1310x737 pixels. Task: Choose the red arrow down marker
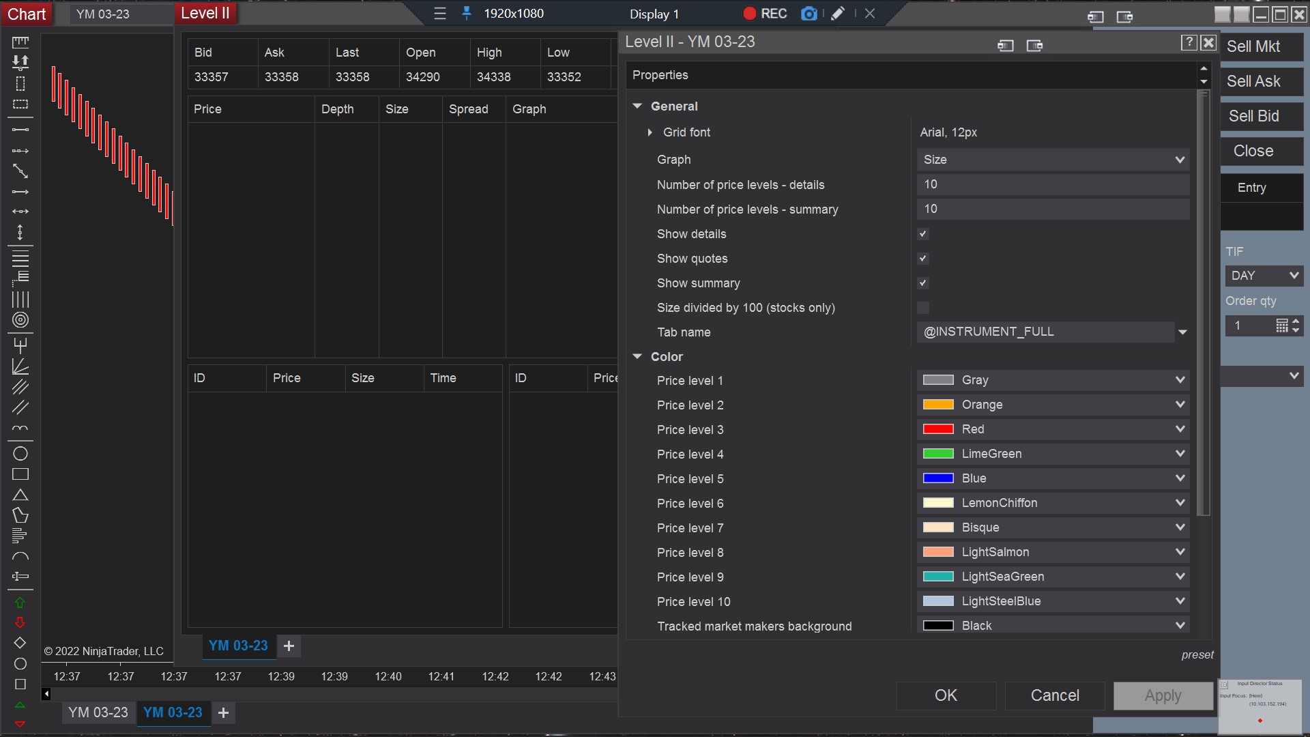pos(20,622)
